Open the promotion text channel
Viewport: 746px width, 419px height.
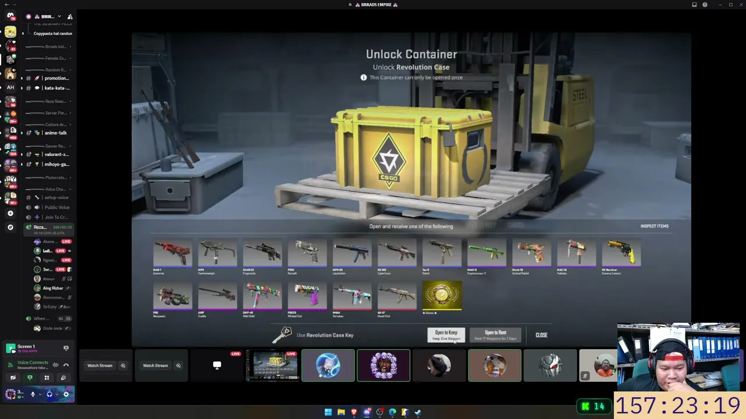coord(50,78)
